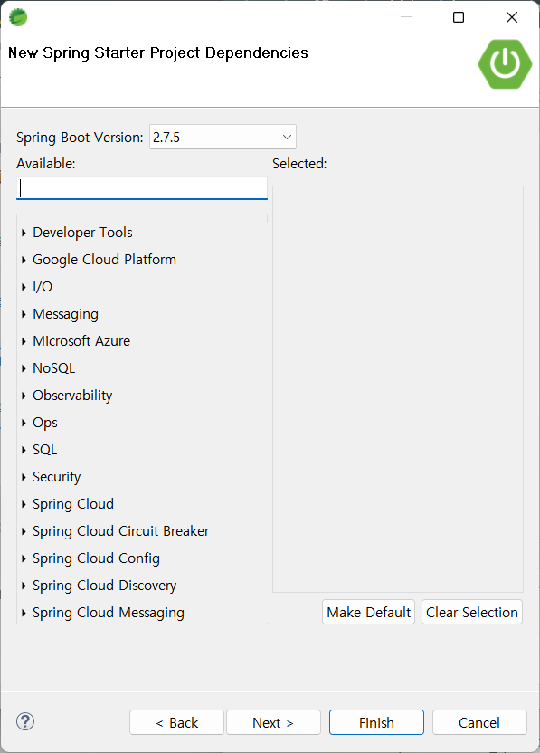Expand the Spring Cloud Messaging arrow
This screenshot has width=540, height=753.
tap(24, 613)
